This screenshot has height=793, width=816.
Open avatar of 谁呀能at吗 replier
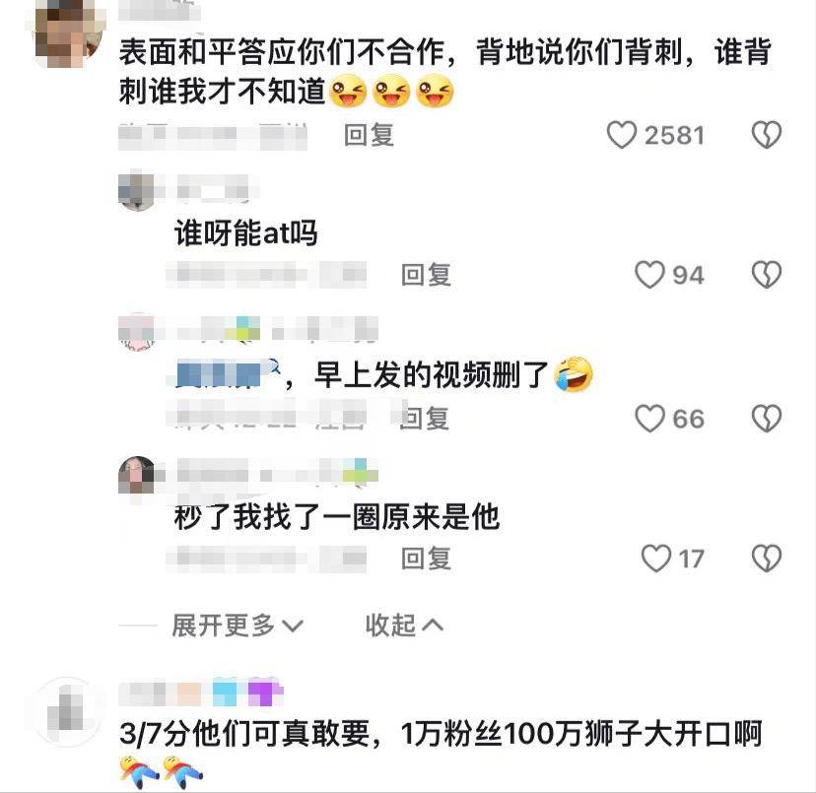pos(136,191)
